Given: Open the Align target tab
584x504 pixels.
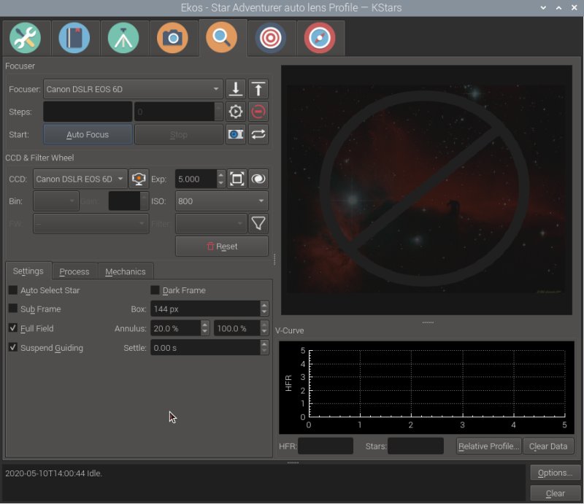Looking at the screenshot, I should [271, 38].
